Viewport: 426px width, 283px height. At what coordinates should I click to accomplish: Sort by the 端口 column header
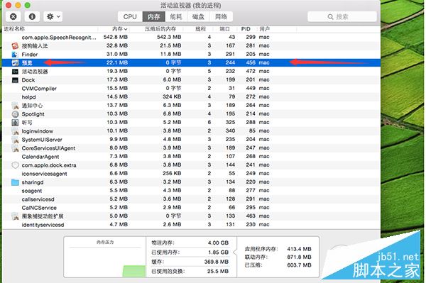tap(224, 29)
